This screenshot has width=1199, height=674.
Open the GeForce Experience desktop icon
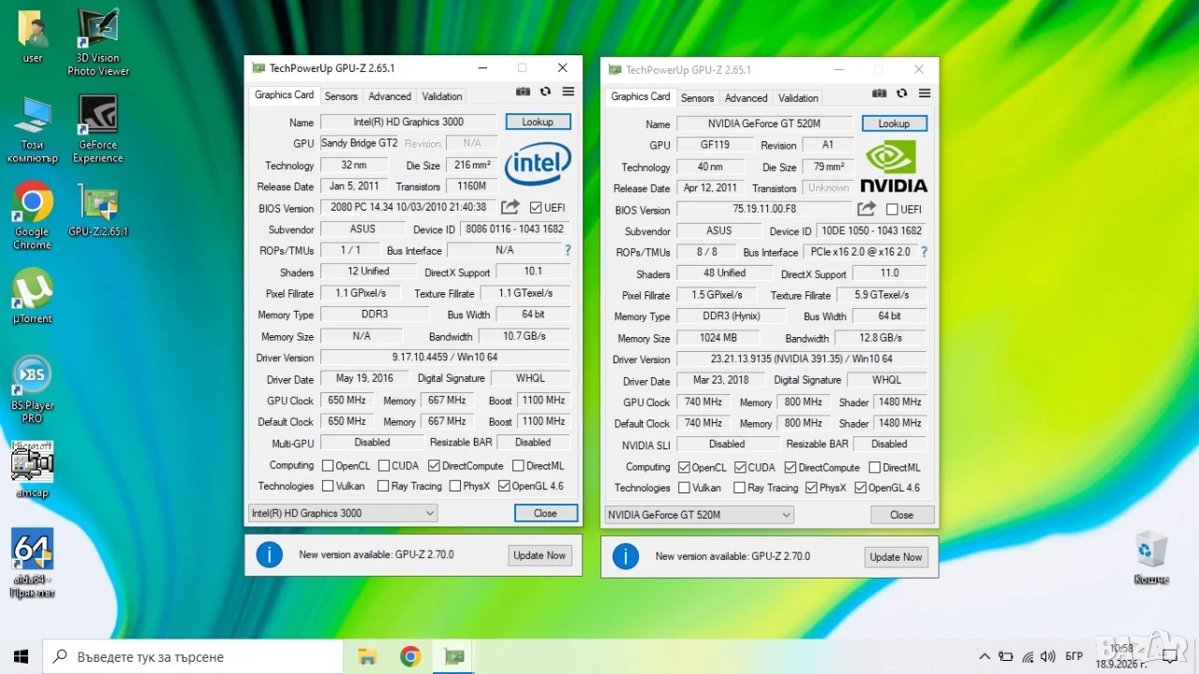[98, 129]
